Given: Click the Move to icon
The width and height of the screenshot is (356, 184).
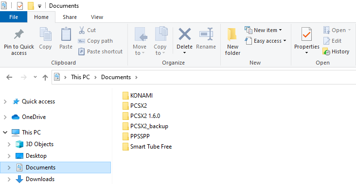Looking at the screenshot, I should click(141, 34).
